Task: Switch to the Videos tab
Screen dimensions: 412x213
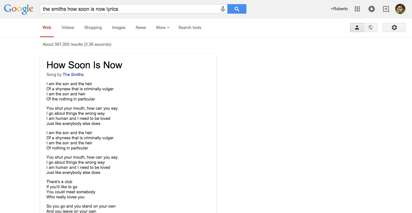Action: 68,28
